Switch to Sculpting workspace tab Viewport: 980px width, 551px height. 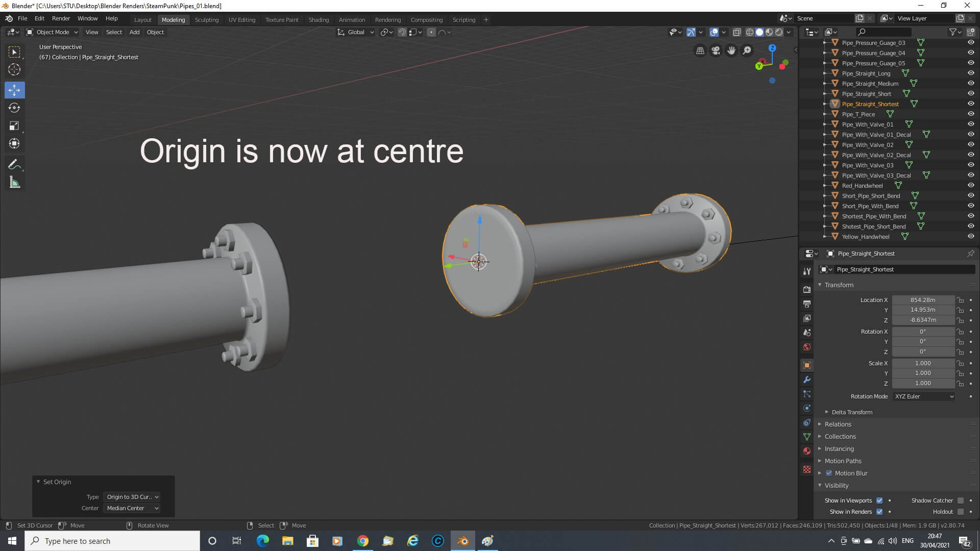coord(206,19)
